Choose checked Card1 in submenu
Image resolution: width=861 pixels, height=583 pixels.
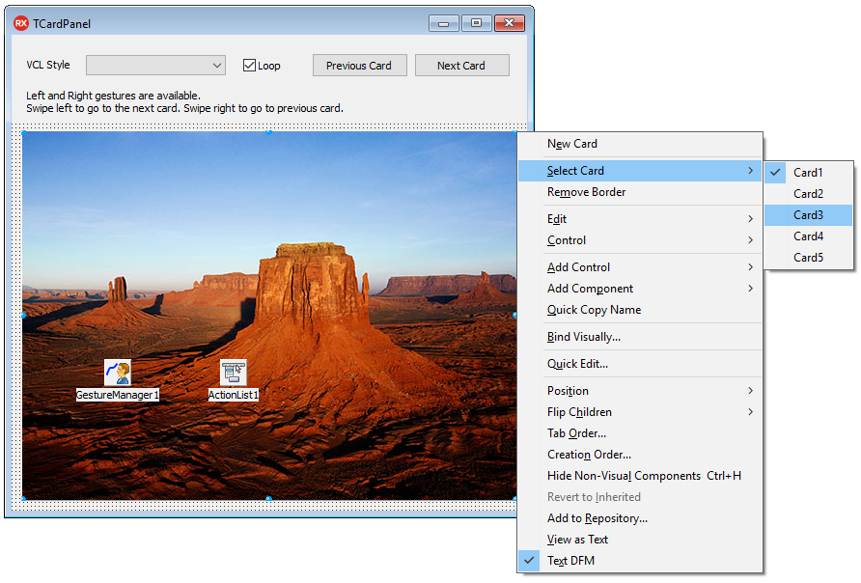[808, 173]
